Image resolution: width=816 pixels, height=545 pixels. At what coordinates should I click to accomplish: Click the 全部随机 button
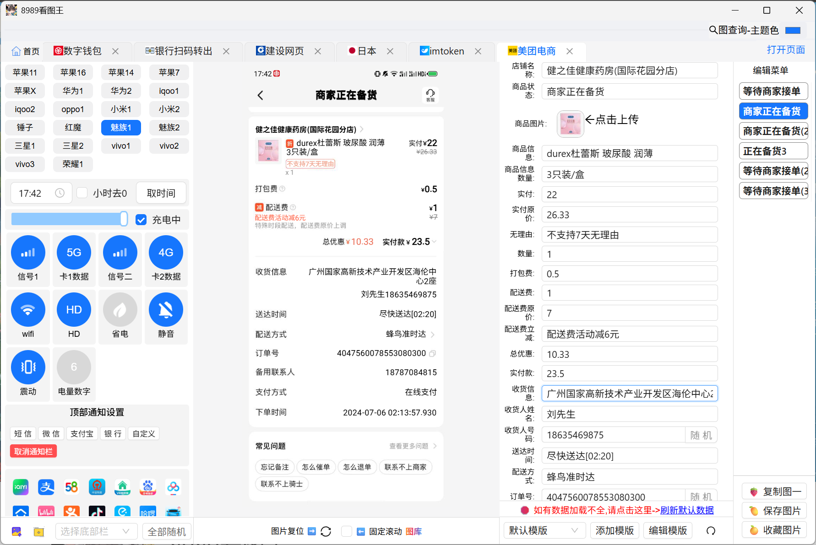167,532
